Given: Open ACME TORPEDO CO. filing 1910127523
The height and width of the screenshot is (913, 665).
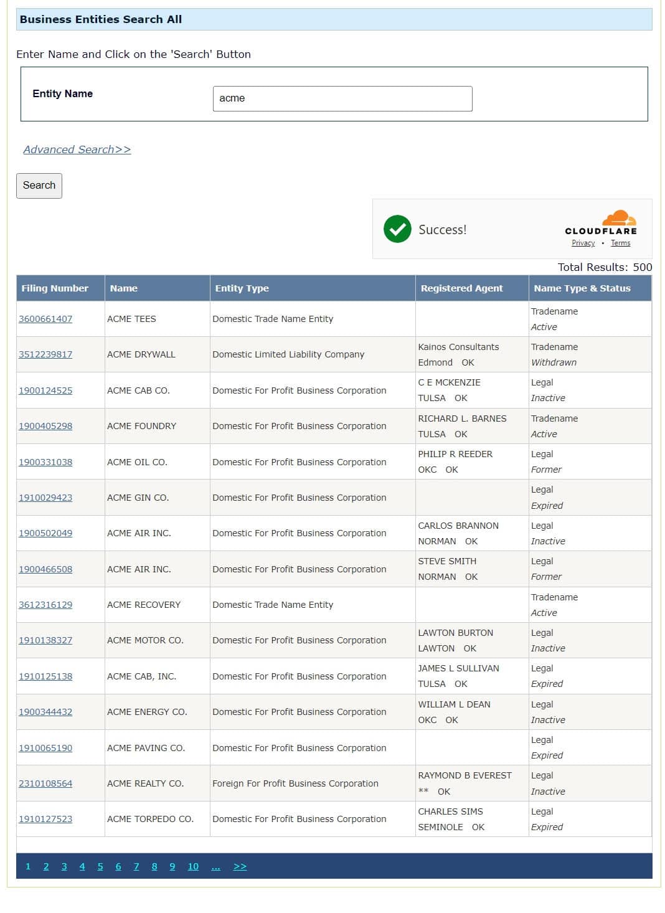Looking at the screenshot, I should 45,819.
